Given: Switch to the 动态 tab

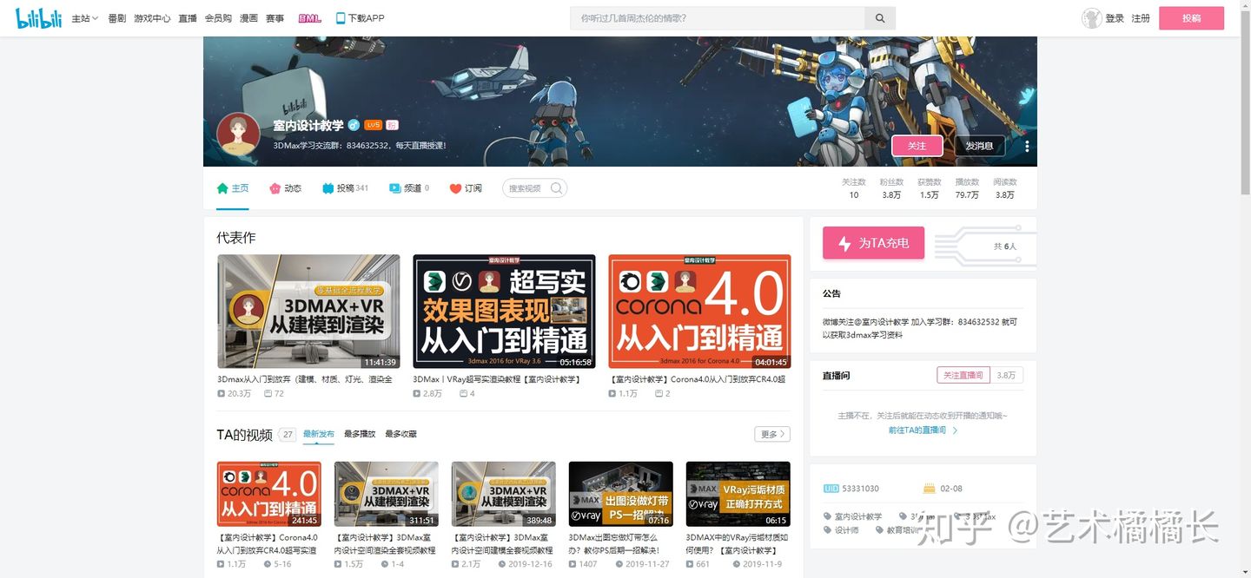Looking at the screenshot, I should (x=285, y=188).
